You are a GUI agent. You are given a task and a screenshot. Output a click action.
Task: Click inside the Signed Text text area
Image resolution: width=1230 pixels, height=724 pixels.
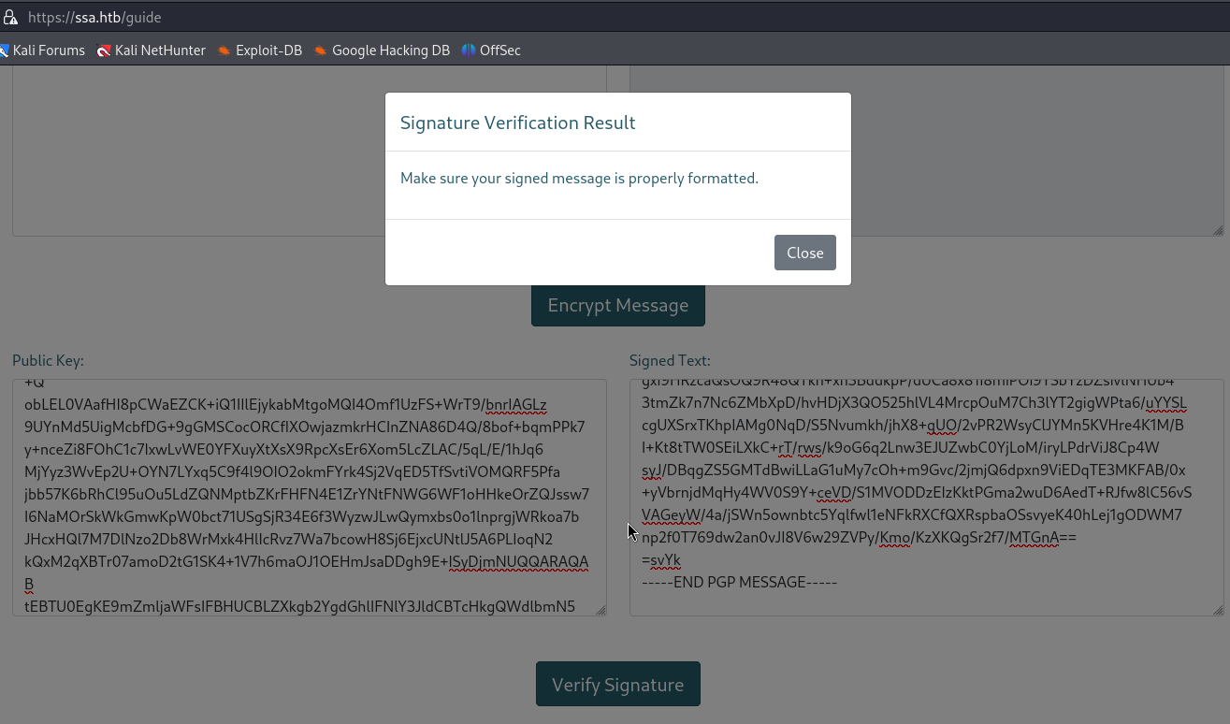[926, 498]
